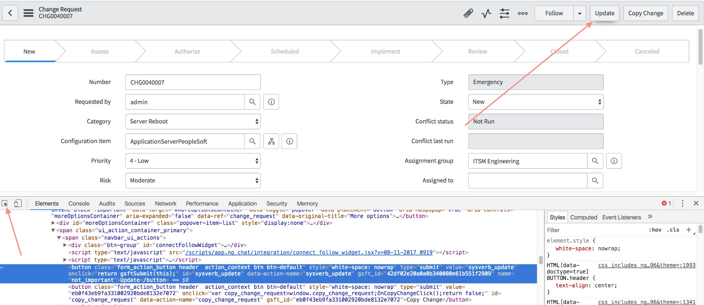The width and height of the screenshot is (704, 305).
Task: Select the Styles pane tab
Action: (557, 217)
